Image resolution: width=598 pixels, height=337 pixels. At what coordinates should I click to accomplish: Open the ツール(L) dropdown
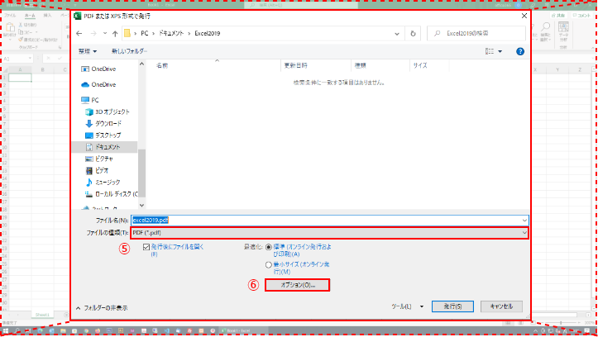407,306
